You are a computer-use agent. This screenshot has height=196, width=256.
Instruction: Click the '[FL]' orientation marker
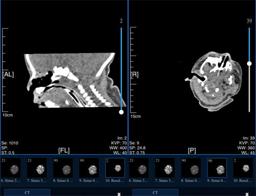coord(64,151)
